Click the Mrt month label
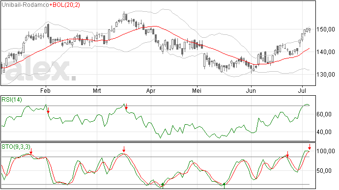Screen dimensions: 339x190 click(x=97, y=90)
